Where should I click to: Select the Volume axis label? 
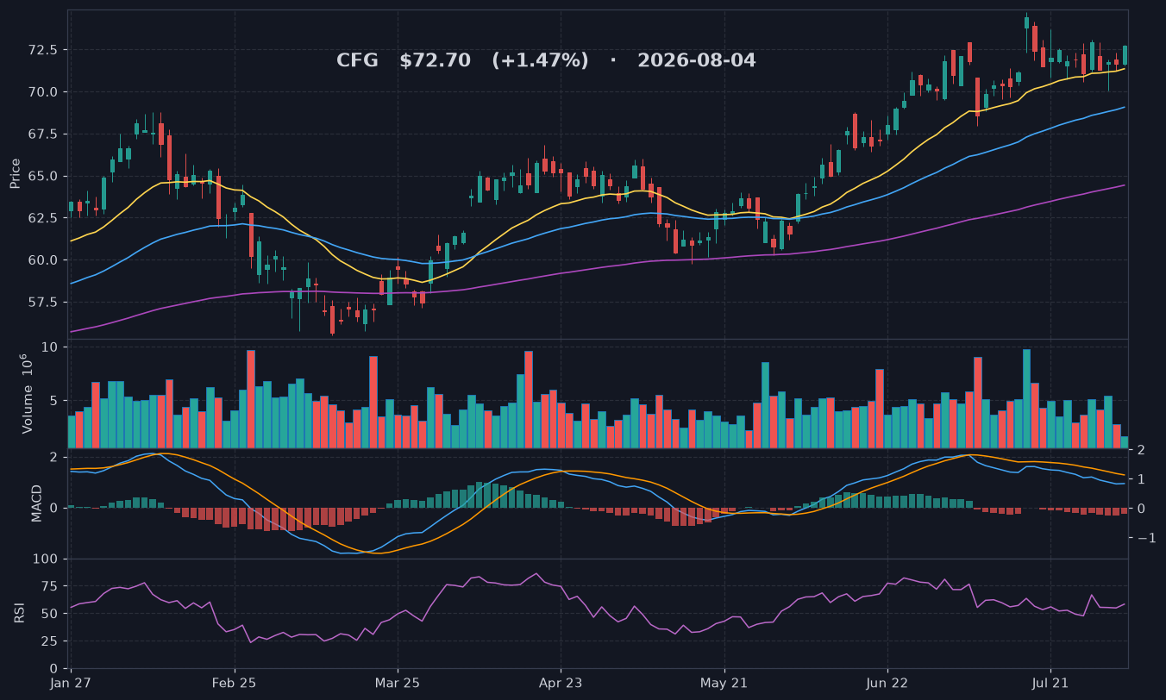click(x=26, y=393)
